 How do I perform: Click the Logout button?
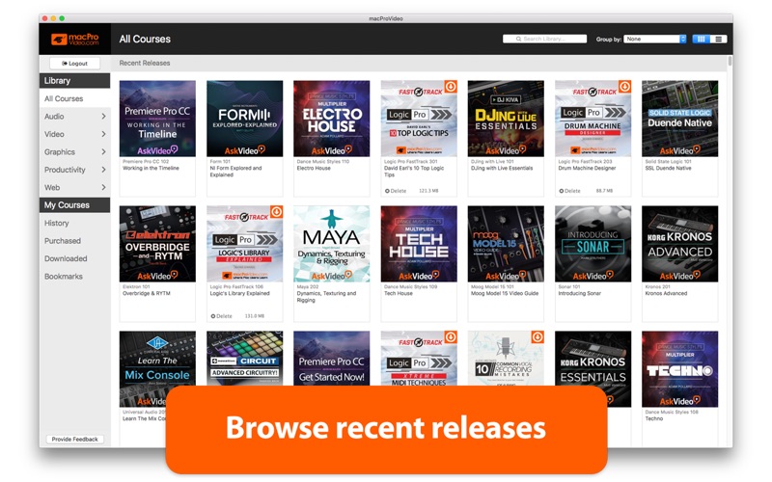75,63
